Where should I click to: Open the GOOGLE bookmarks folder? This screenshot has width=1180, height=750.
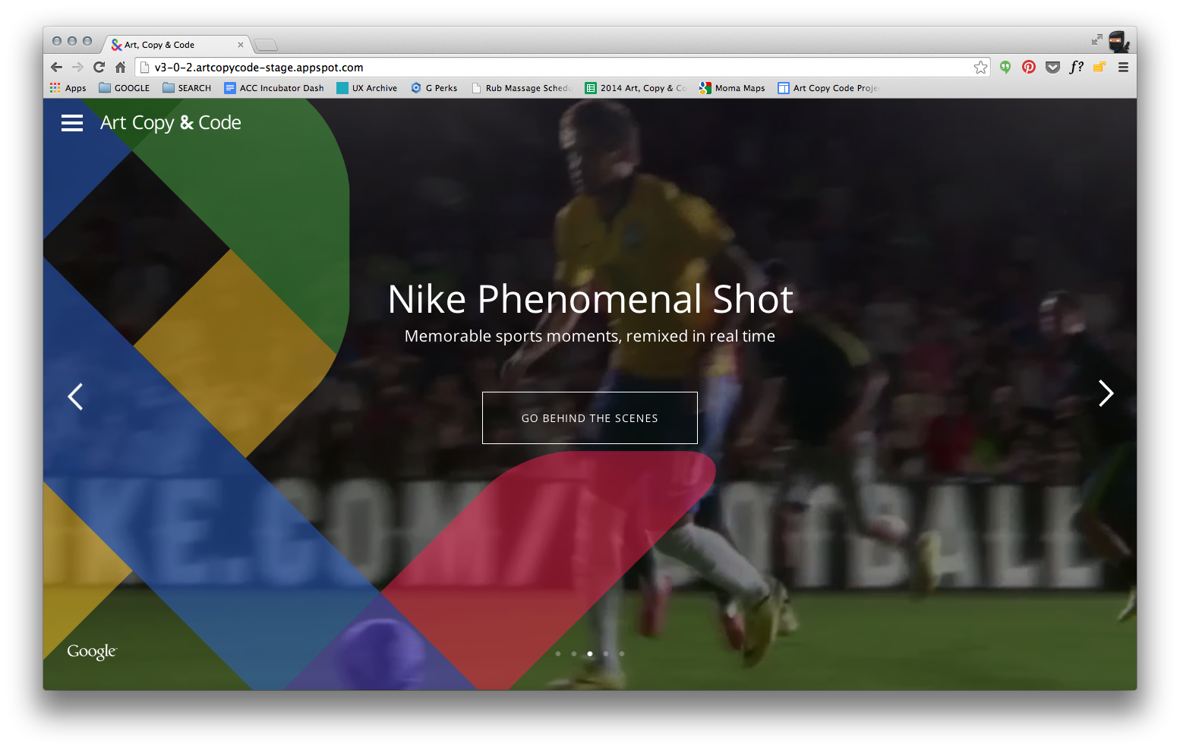click(125, 88)
